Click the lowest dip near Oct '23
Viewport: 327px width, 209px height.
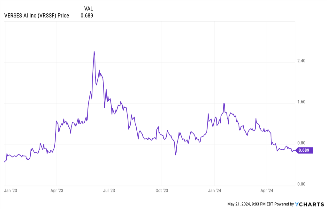click(x=176, y=155)
